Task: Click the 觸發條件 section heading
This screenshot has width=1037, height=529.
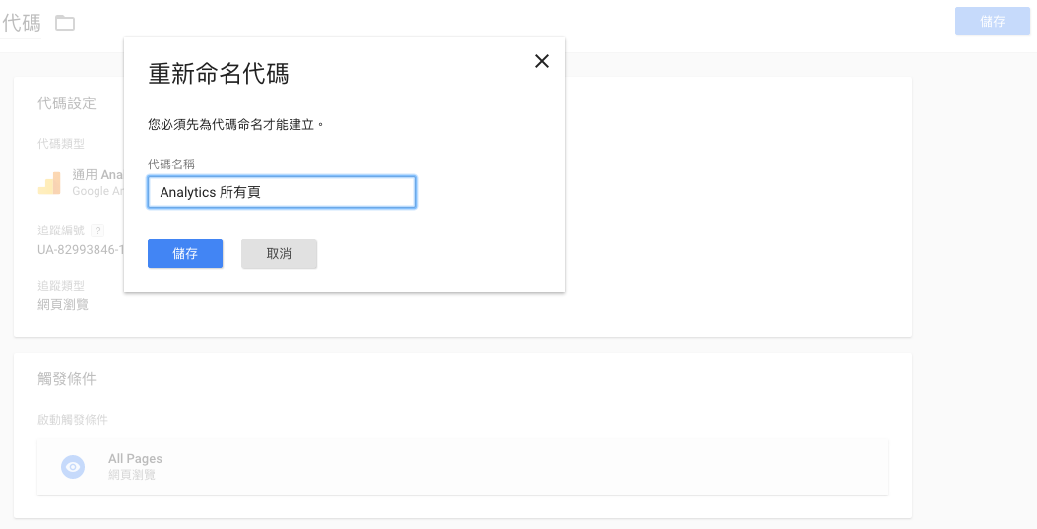Action: pyautogui.click(x=67, y=379)
